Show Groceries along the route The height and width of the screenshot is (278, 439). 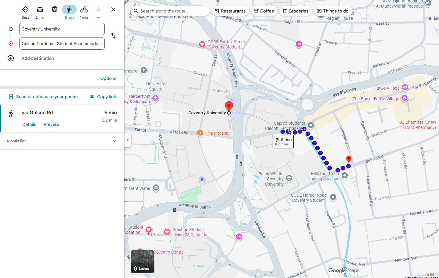tap(296, 11)
